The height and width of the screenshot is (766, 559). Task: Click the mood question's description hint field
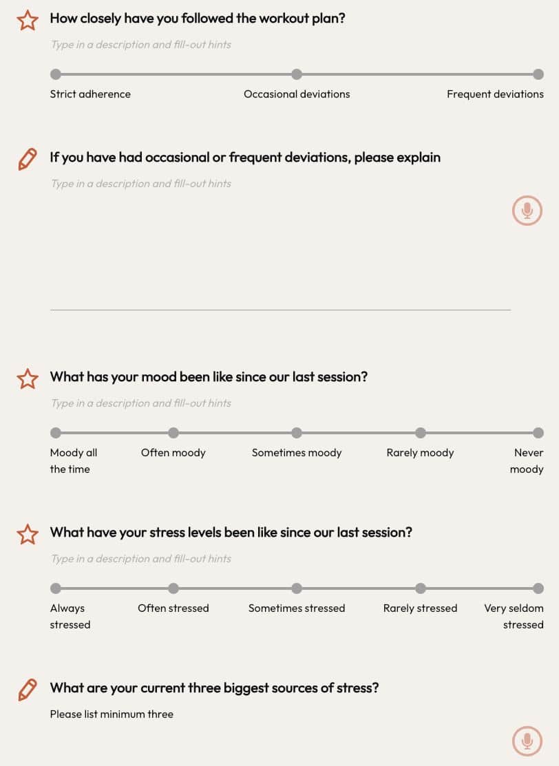point(141,403)
